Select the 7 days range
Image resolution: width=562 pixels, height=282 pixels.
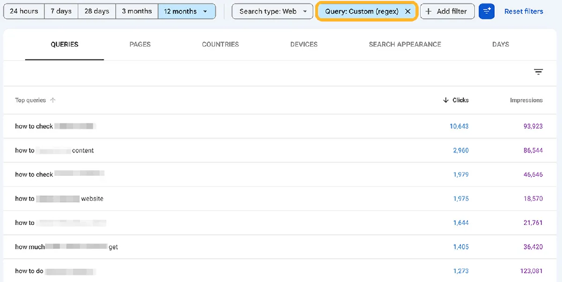(61, 11)
